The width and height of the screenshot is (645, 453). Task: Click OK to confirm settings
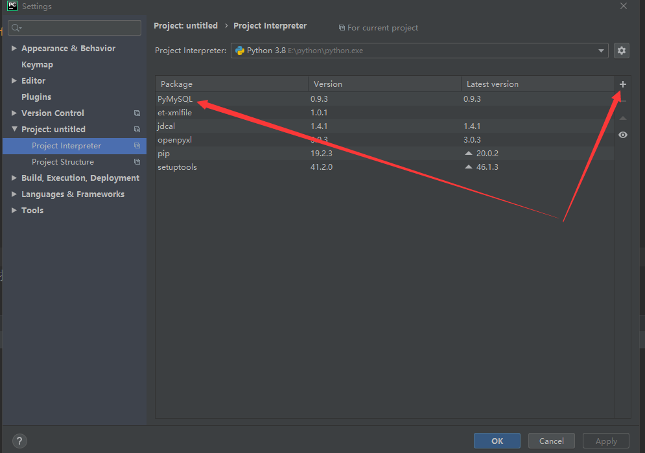coord(497,441)
